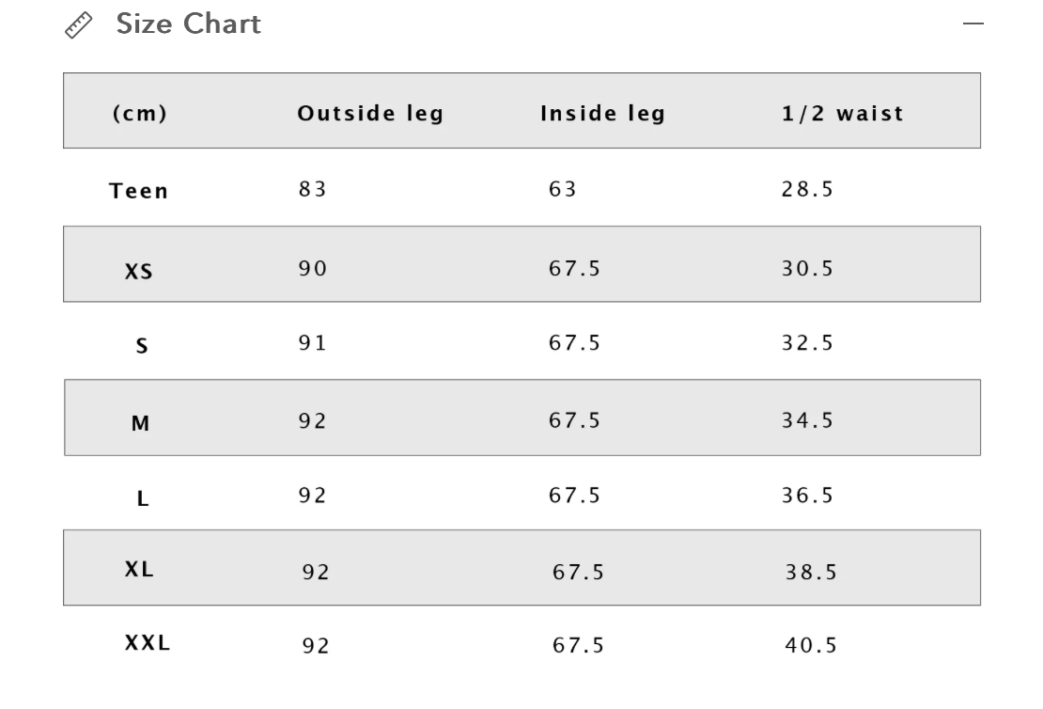Select the Inside leg column header
Viewport: 1043px width, 709px height.
coord(602,114)
